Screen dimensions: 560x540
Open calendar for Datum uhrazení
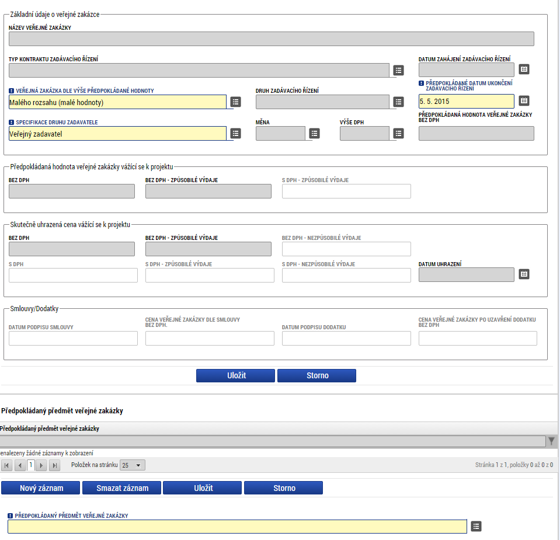[x=524, y=274]
